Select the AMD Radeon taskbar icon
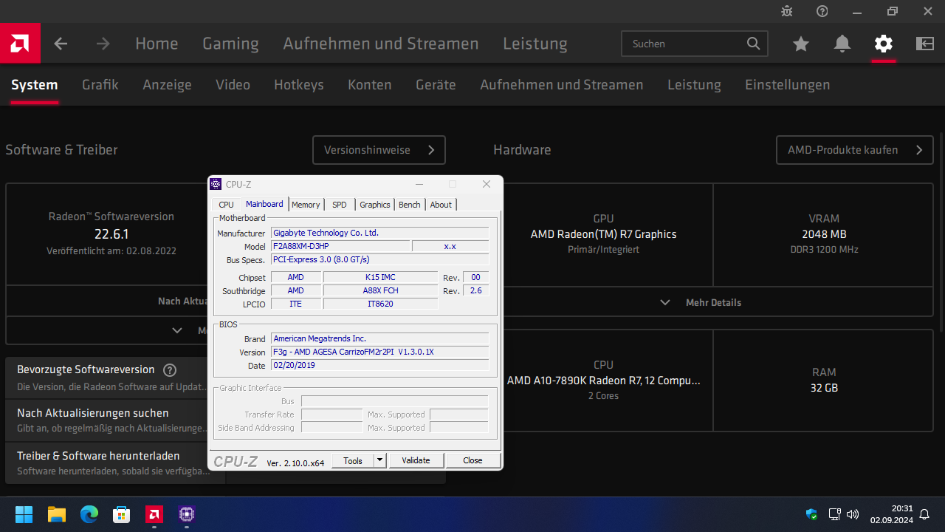The width and height of the screenshot is (945, 532). [x=154, y=514]
